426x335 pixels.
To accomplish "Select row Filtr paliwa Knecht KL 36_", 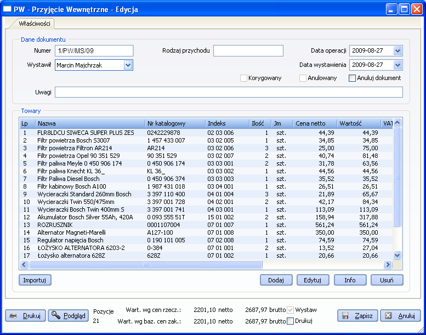I will 206,171.
